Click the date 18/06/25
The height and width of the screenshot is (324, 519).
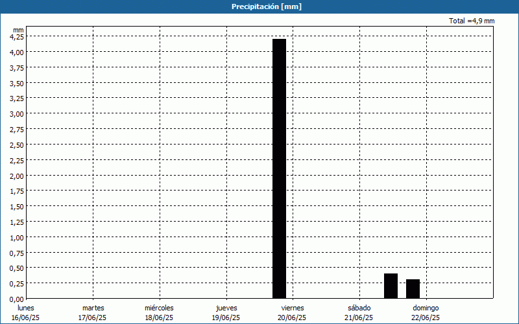pos(159,318)
